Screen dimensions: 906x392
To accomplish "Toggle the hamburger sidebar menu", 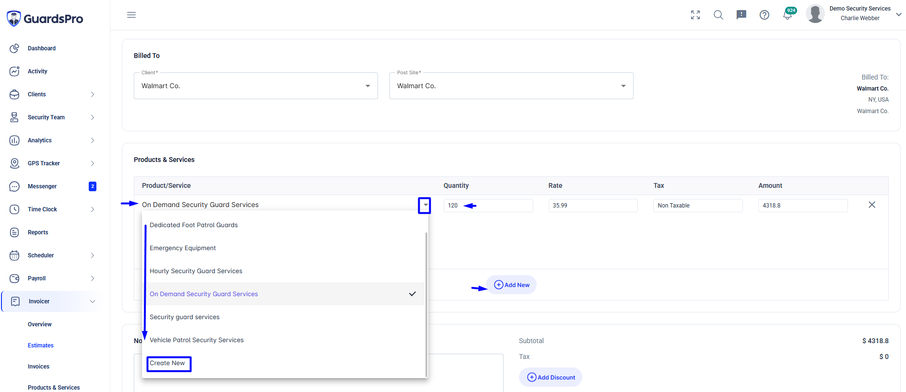I will (131, 15).
